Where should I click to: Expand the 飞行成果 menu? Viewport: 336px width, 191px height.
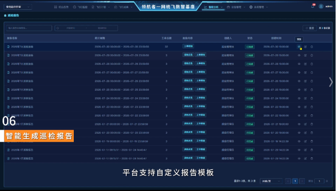[x=123, y=7]
